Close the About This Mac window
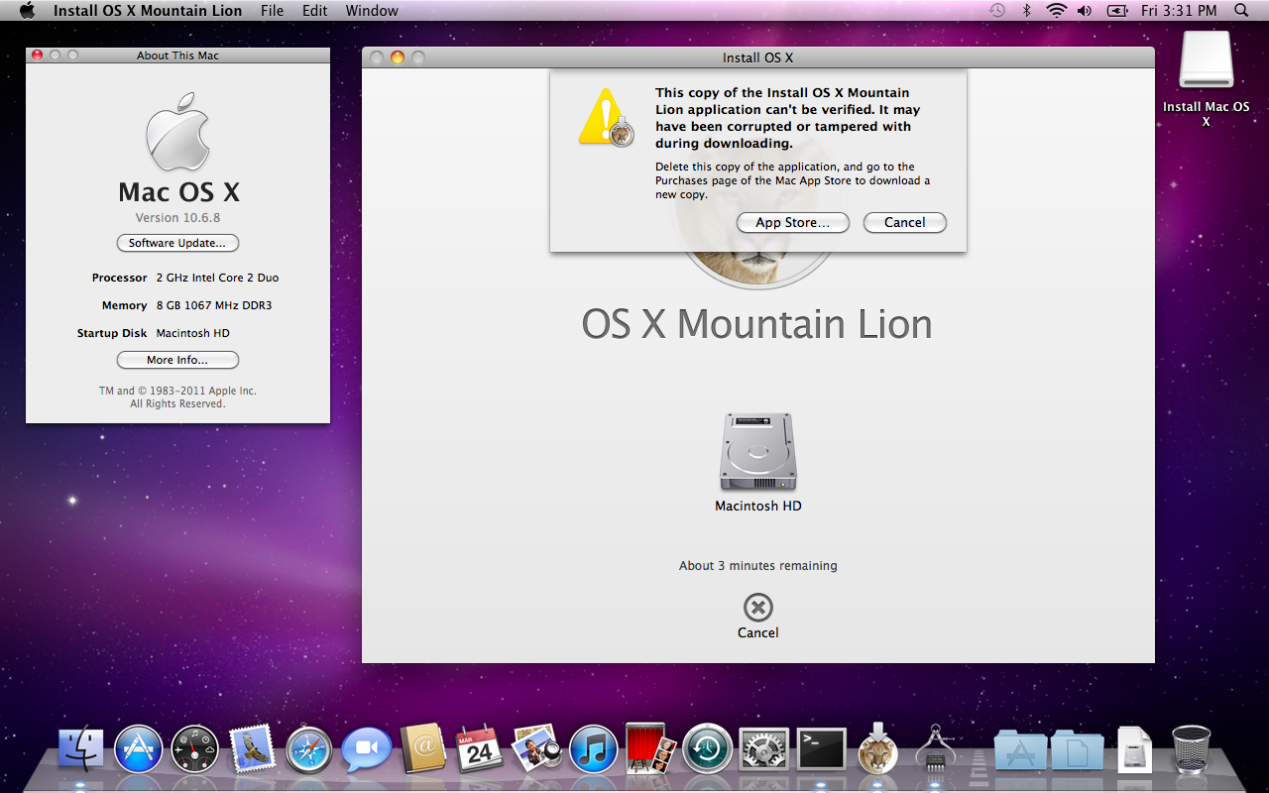Viewport: 1269px width, 793px height. (x=38, y=56)
